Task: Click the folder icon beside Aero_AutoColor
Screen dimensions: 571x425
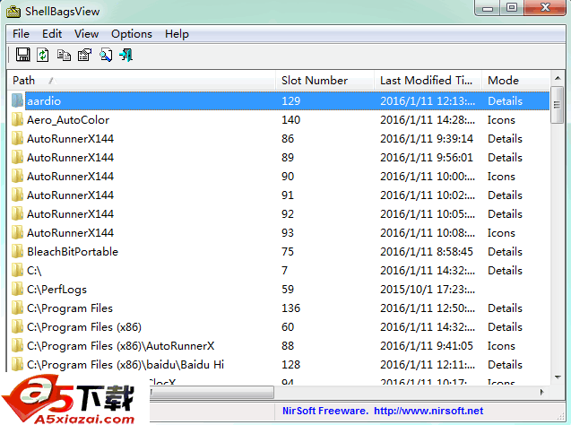Action: pyautogui.click(x=17, y=119)
